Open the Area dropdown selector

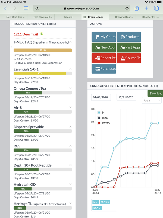click(x=152, y=100)
